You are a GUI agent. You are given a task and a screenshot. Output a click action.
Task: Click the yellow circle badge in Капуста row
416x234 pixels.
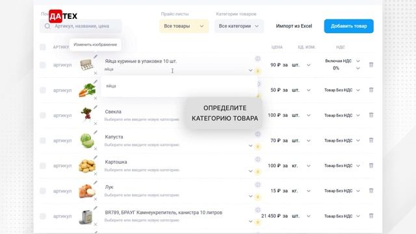click(257, 146)
